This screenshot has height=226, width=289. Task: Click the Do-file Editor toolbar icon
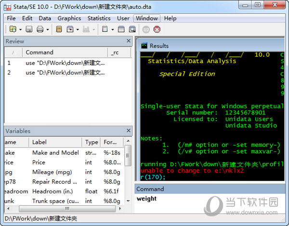point(105,29)
